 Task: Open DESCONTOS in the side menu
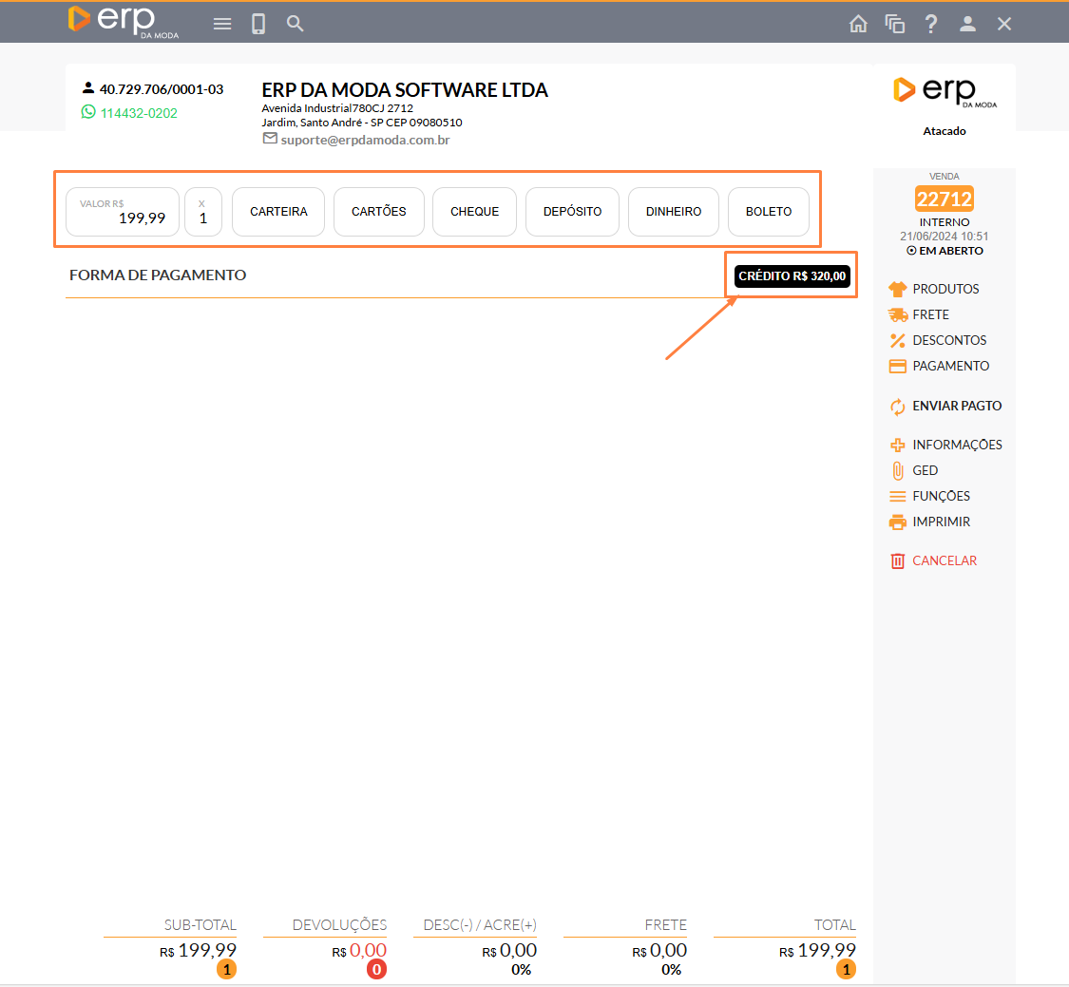[948, 340]
